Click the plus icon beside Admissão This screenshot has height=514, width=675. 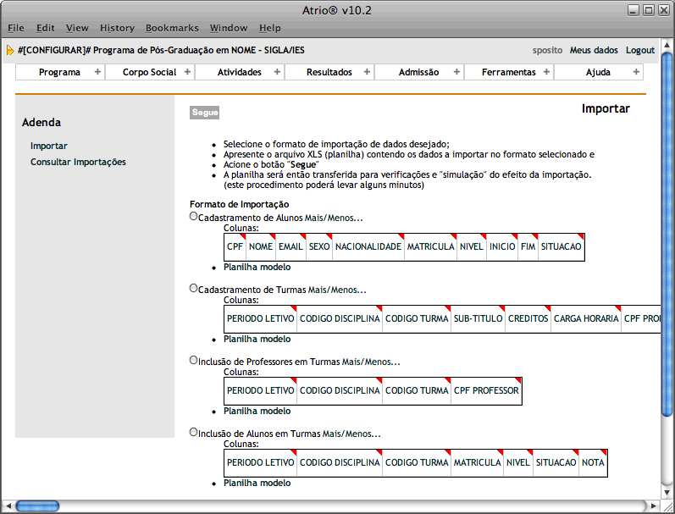click(x=456, y=72)
